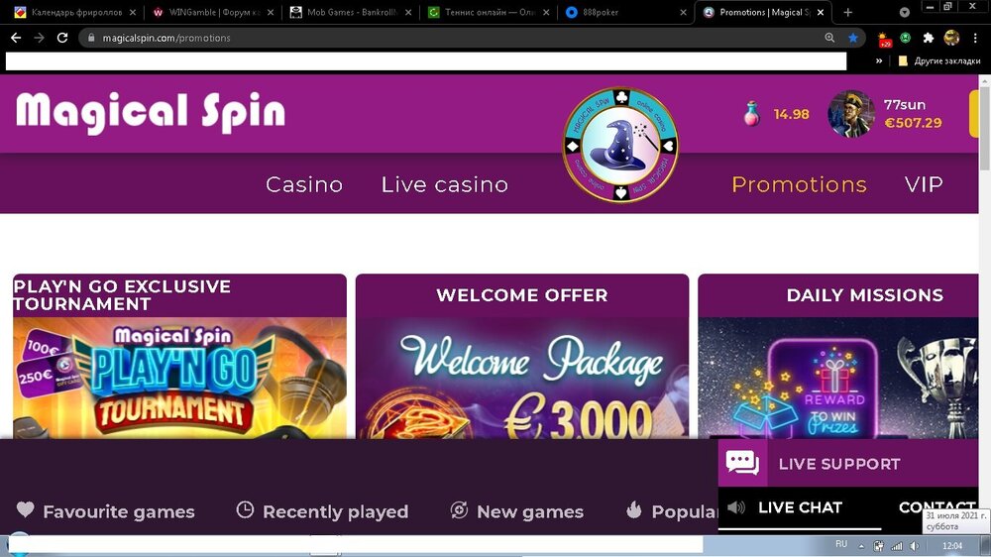Click the zoom magnifier in the address bar
This screenshot has width=991, height=557.
point(829,38)
